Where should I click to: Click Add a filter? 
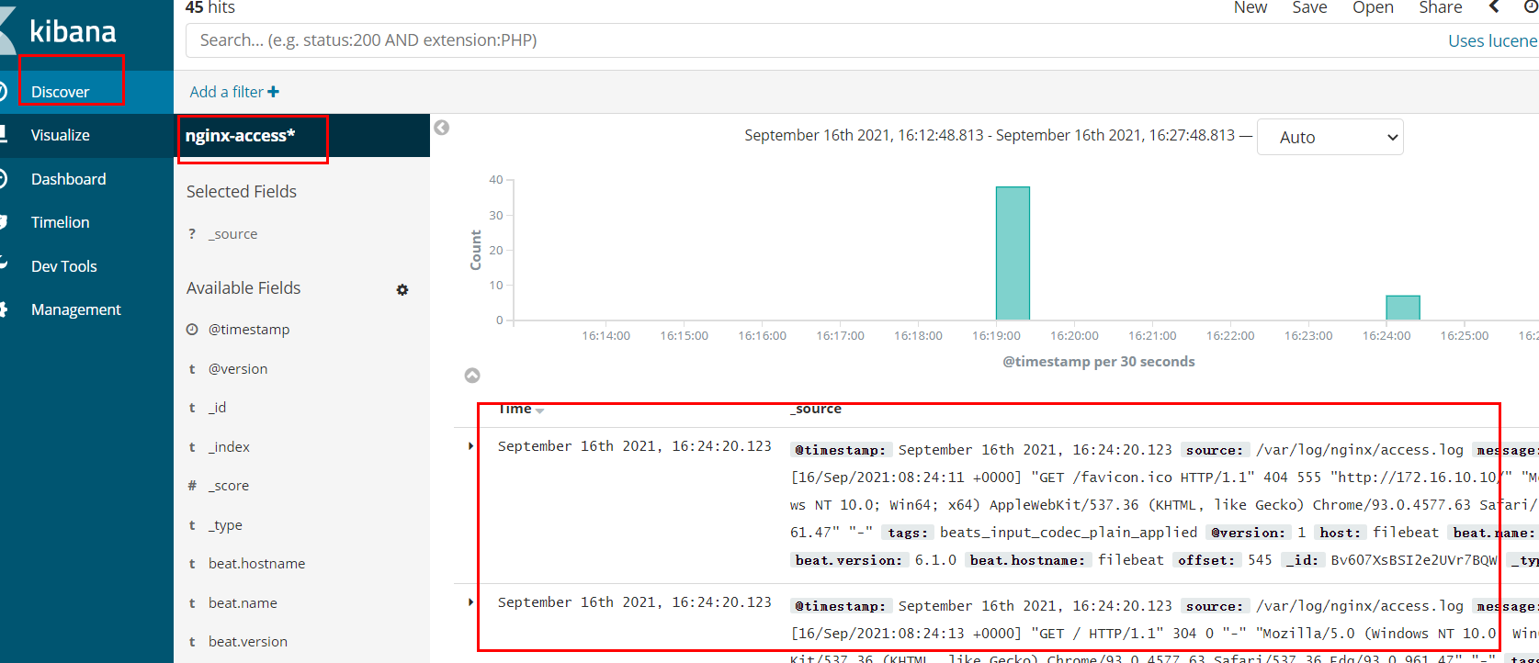click(234, 92)
